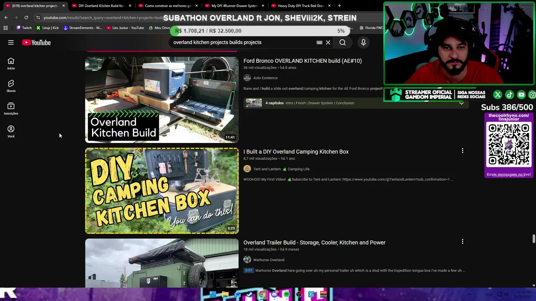The width and height of the screenshot is (536, 301).
Task: Open the Meu Drive bookmark
Action: (x=160, y=28)
